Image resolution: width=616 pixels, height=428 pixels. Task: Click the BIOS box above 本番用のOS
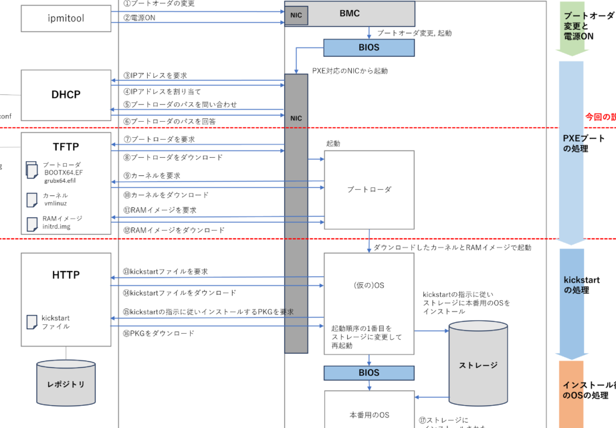(369, 373)
